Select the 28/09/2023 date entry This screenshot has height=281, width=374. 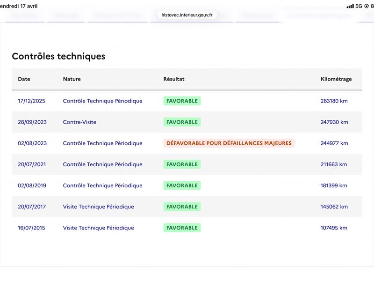coord(32,122)
